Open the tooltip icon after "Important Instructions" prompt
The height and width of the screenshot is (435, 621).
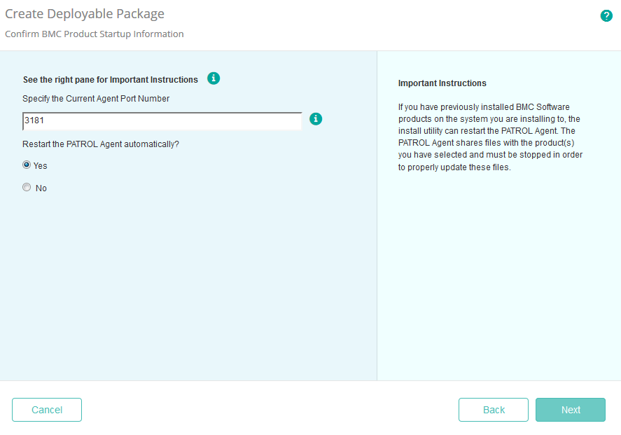click(214, 78)
